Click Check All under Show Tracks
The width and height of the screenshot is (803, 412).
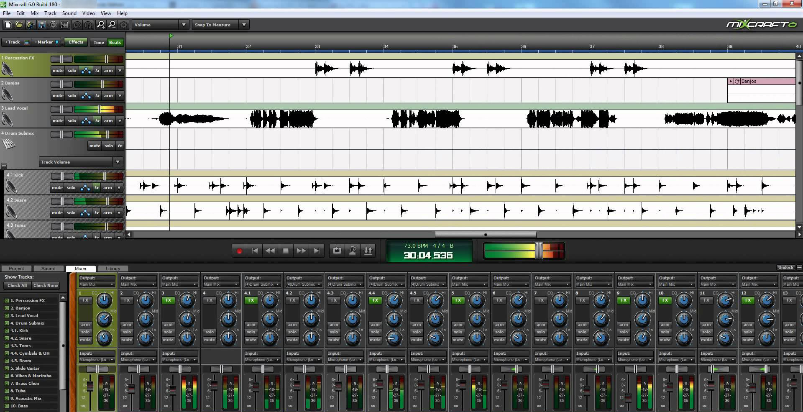[17, 286]
